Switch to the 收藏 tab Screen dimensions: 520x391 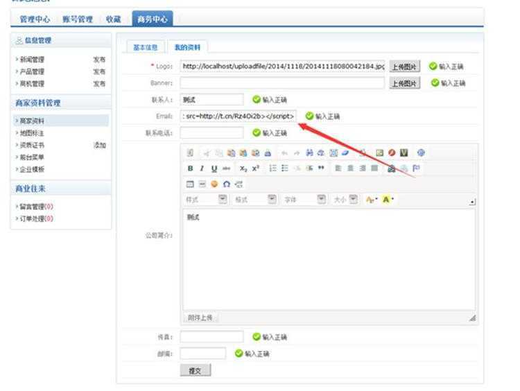tap(113, 19)
